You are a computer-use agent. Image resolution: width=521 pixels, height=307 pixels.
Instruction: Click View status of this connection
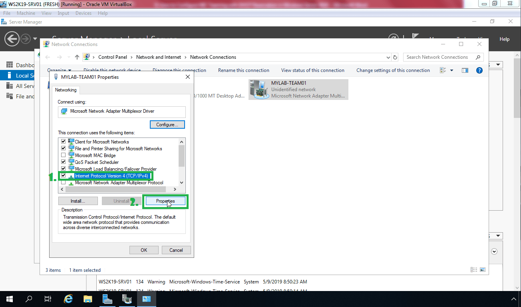[x=313, y=70]
